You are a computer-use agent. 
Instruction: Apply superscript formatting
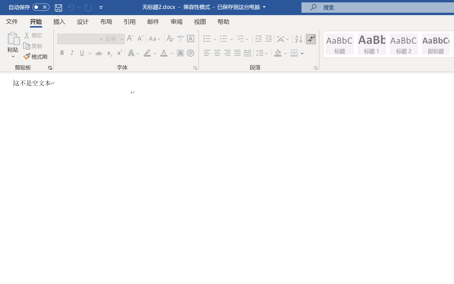click(x=120, y=53)
